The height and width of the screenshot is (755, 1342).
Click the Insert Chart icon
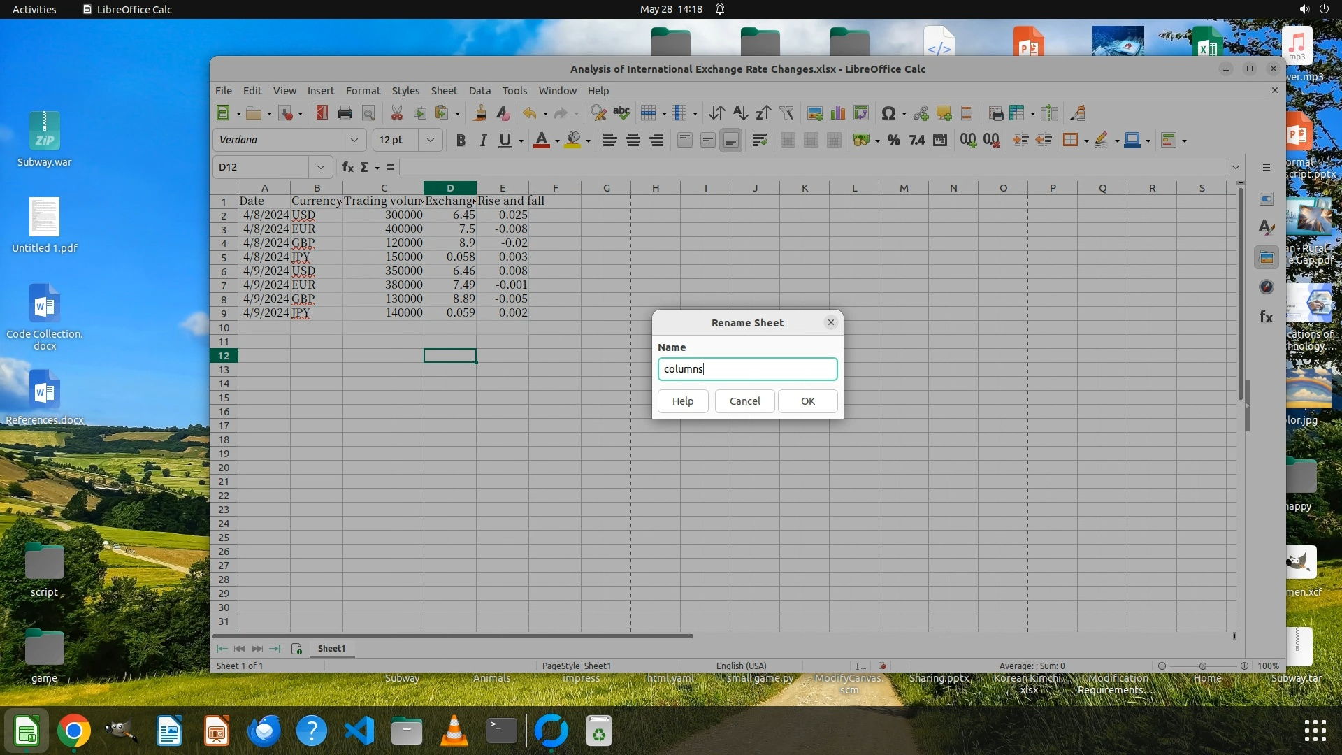pos(838,113)
